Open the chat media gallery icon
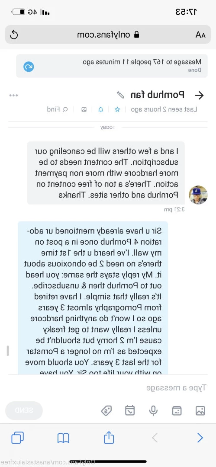 click(x=84, y=109)
